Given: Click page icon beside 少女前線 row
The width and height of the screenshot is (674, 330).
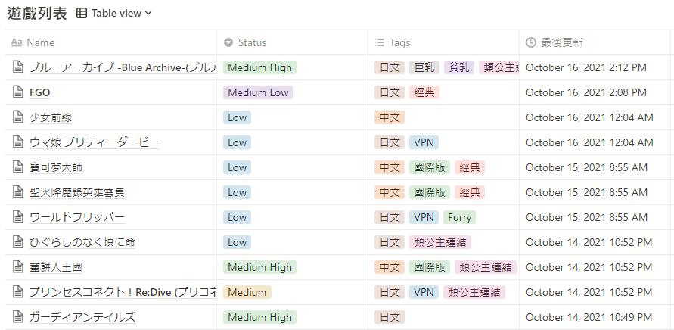Looking at the screenshot, I should click(17, 117).
